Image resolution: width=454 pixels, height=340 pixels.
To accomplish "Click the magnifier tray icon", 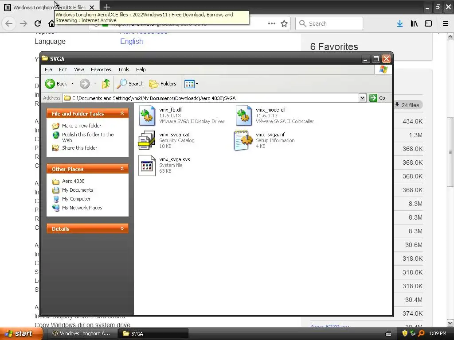I will 421,333.
